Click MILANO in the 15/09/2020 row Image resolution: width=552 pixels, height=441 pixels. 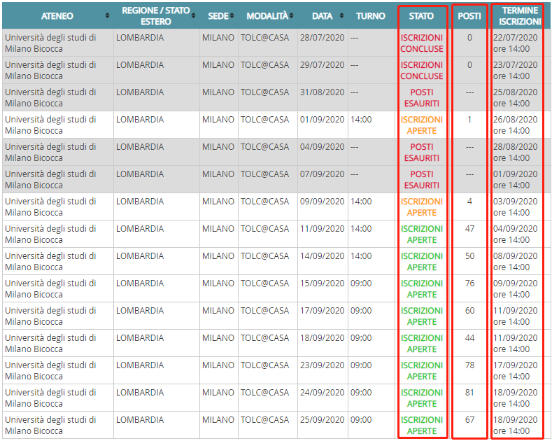218,283
